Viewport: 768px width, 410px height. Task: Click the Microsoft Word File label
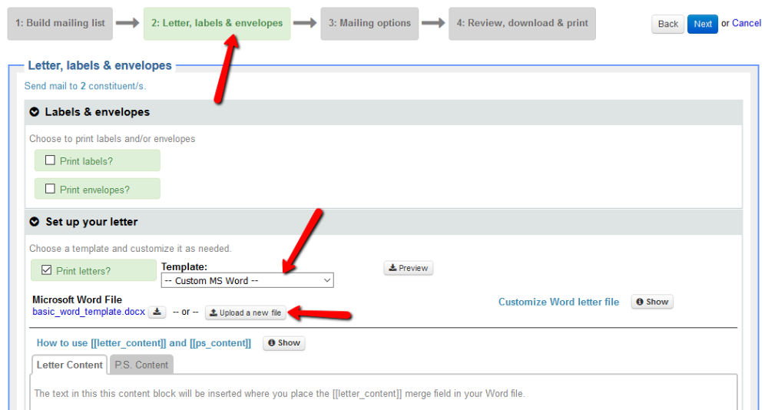[77, 299]
